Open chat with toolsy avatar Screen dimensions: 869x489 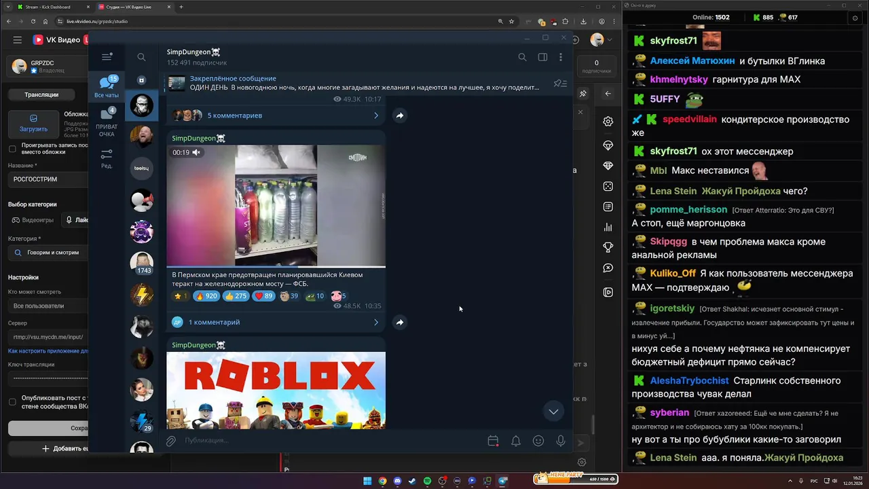[x=141, y=168]
